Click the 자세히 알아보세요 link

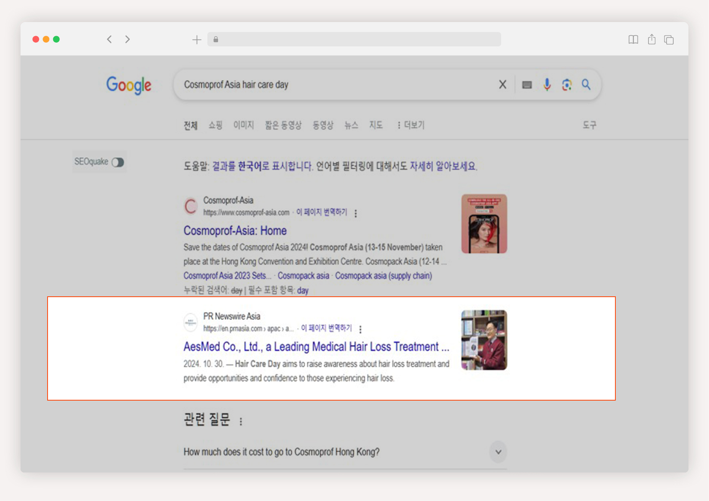tap(443, 166)
